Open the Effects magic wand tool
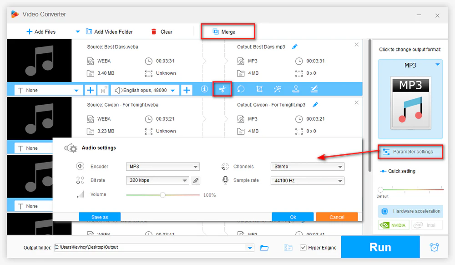455x265 pixels. 278,89
